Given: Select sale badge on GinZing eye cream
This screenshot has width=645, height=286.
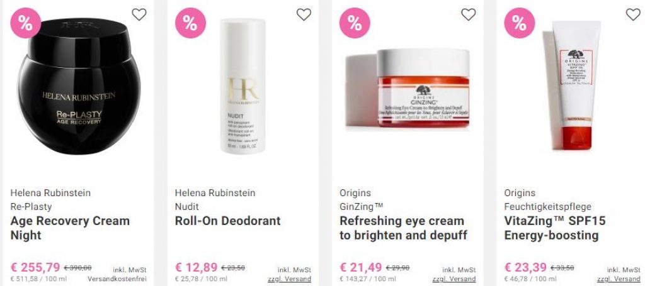Looking at the screenshot, I should click(x=355, y=23).
